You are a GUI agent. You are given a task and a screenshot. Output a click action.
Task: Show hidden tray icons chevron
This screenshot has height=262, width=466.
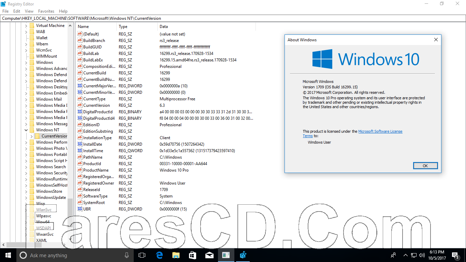click(x=405, y=255)
